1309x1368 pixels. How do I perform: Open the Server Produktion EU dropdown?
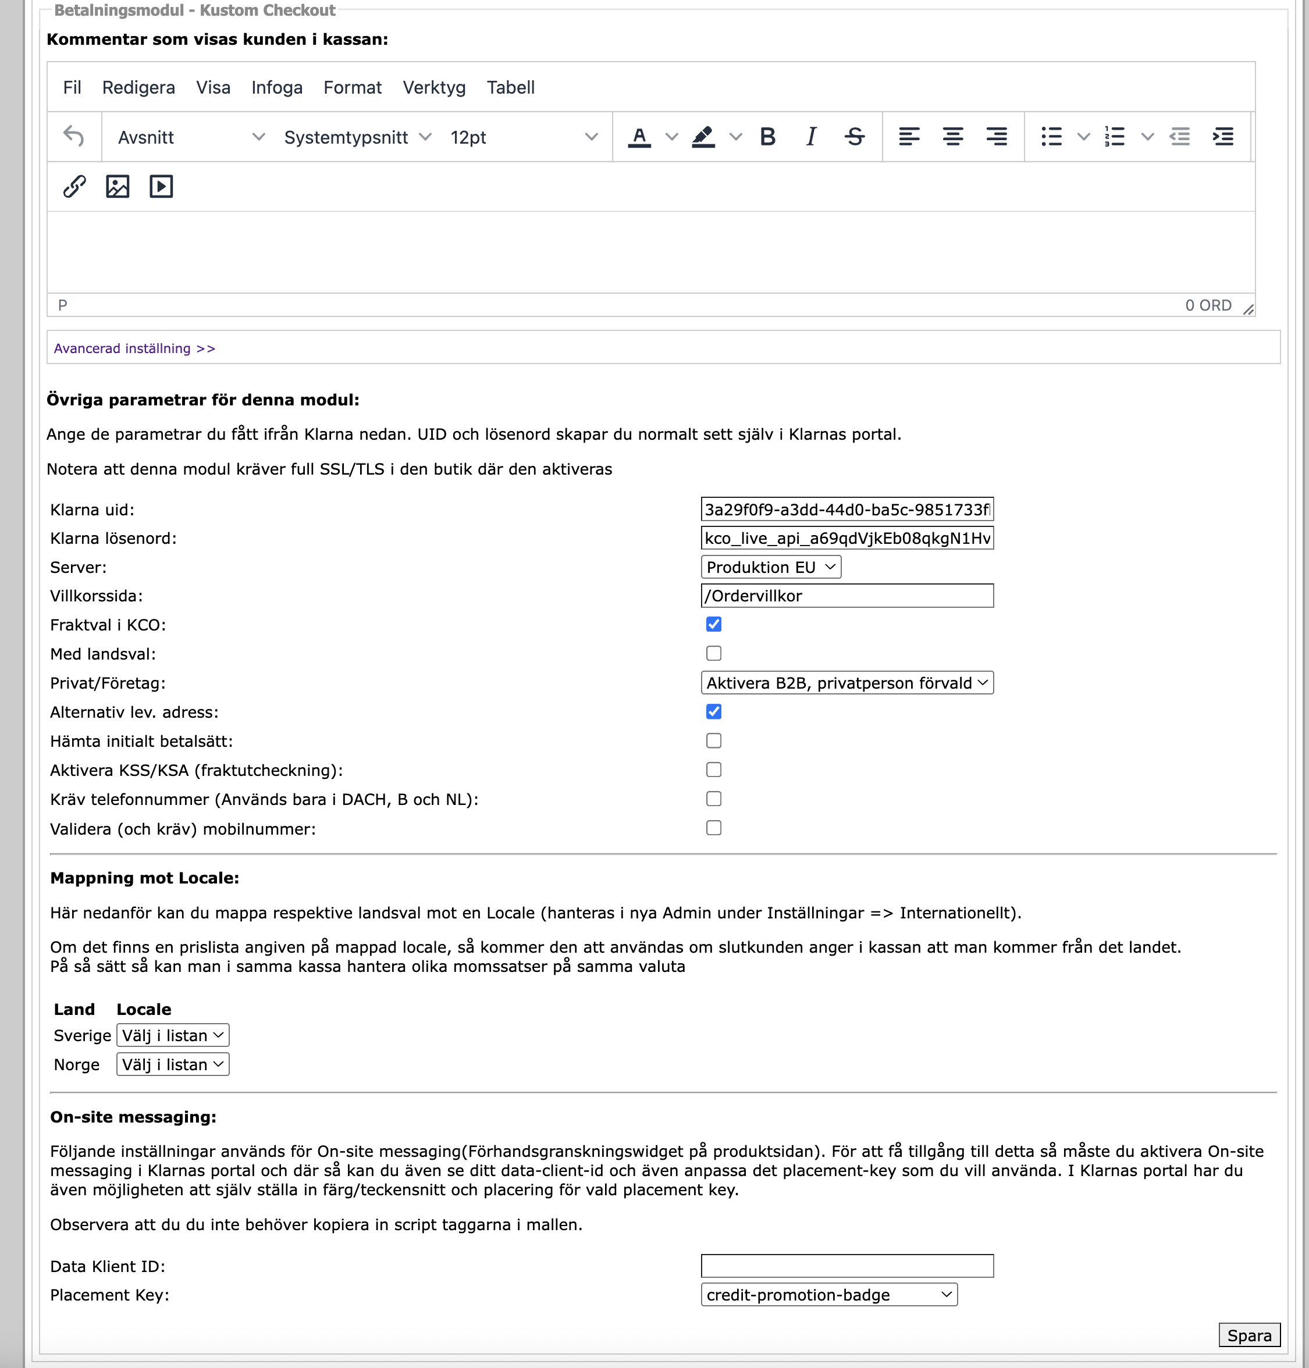tap(770, 567)
